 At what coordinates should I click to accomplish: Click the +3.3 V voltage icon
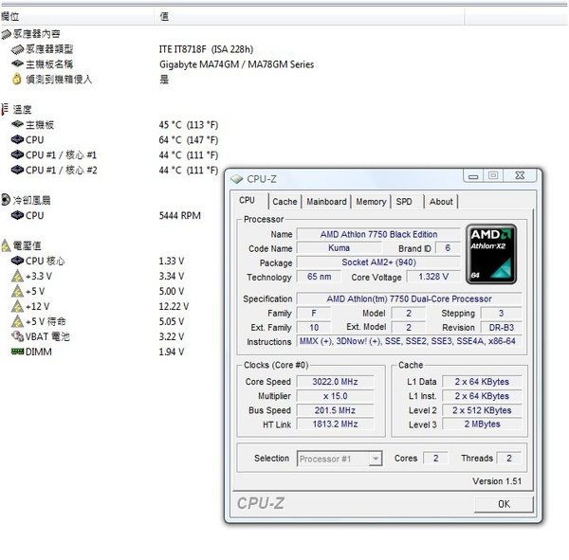tap(17, 277)
